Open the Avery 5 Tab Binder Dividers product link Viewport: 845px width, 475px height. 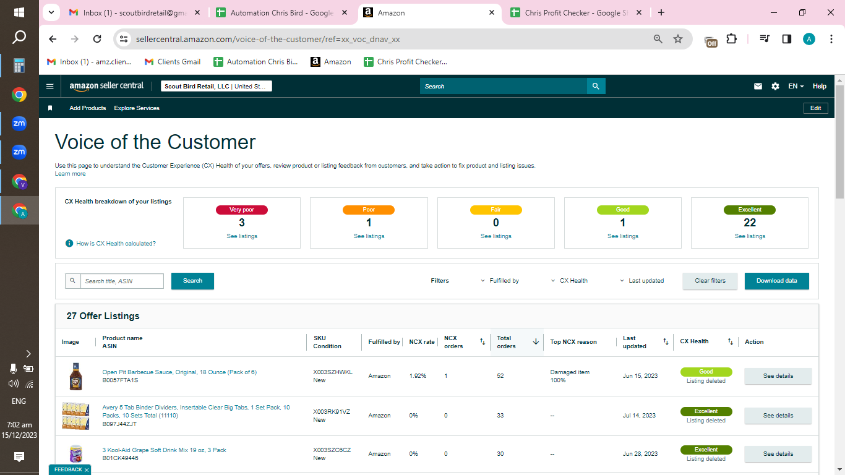coord(196,411)
